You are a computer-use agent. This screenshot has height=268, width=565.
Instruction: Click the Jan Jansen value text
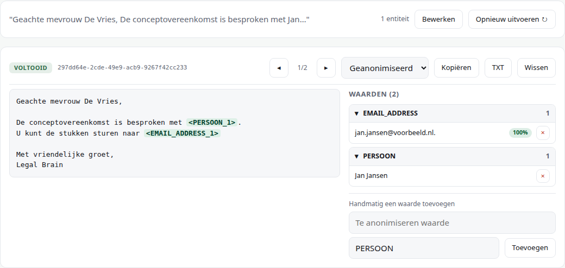click(371, 176)
